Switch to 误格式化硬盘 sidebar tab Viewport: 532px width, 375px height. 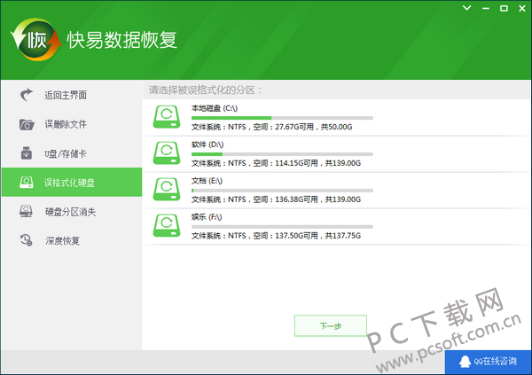point(71,183)
